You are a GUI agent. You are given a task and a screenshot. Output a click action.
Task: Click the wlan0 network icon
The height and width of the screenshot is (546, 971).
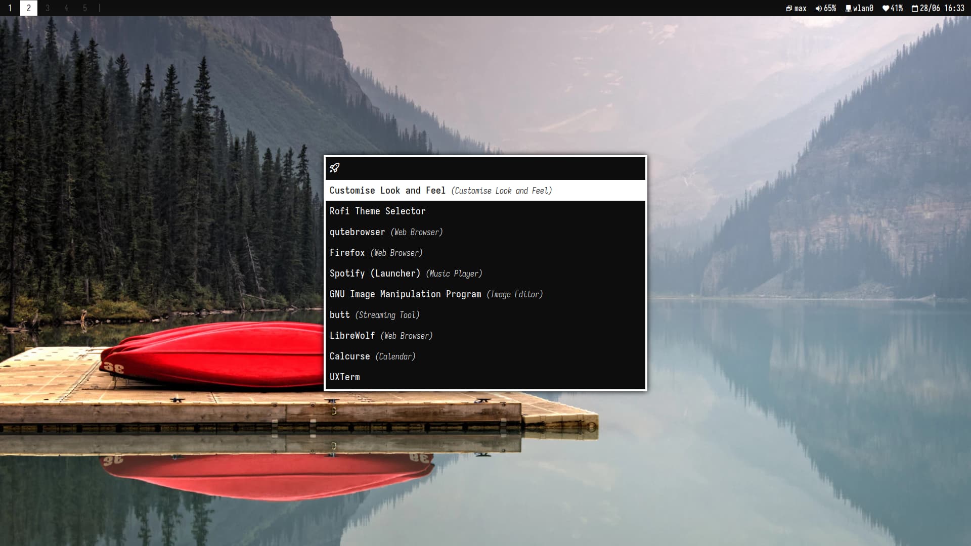849,8
